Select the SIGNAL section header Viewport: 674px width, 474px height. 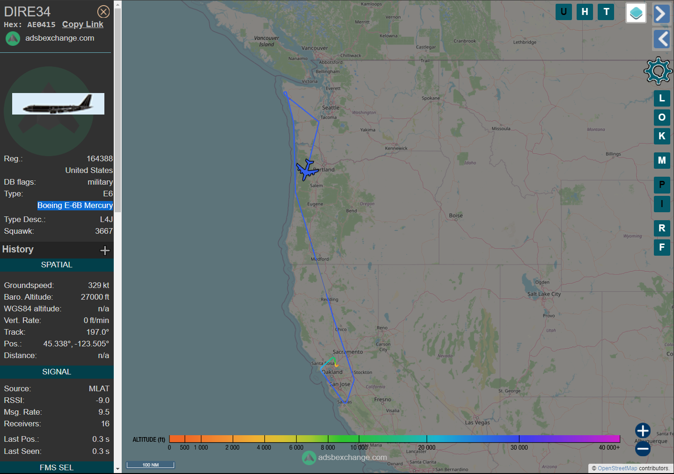[57, 372]
